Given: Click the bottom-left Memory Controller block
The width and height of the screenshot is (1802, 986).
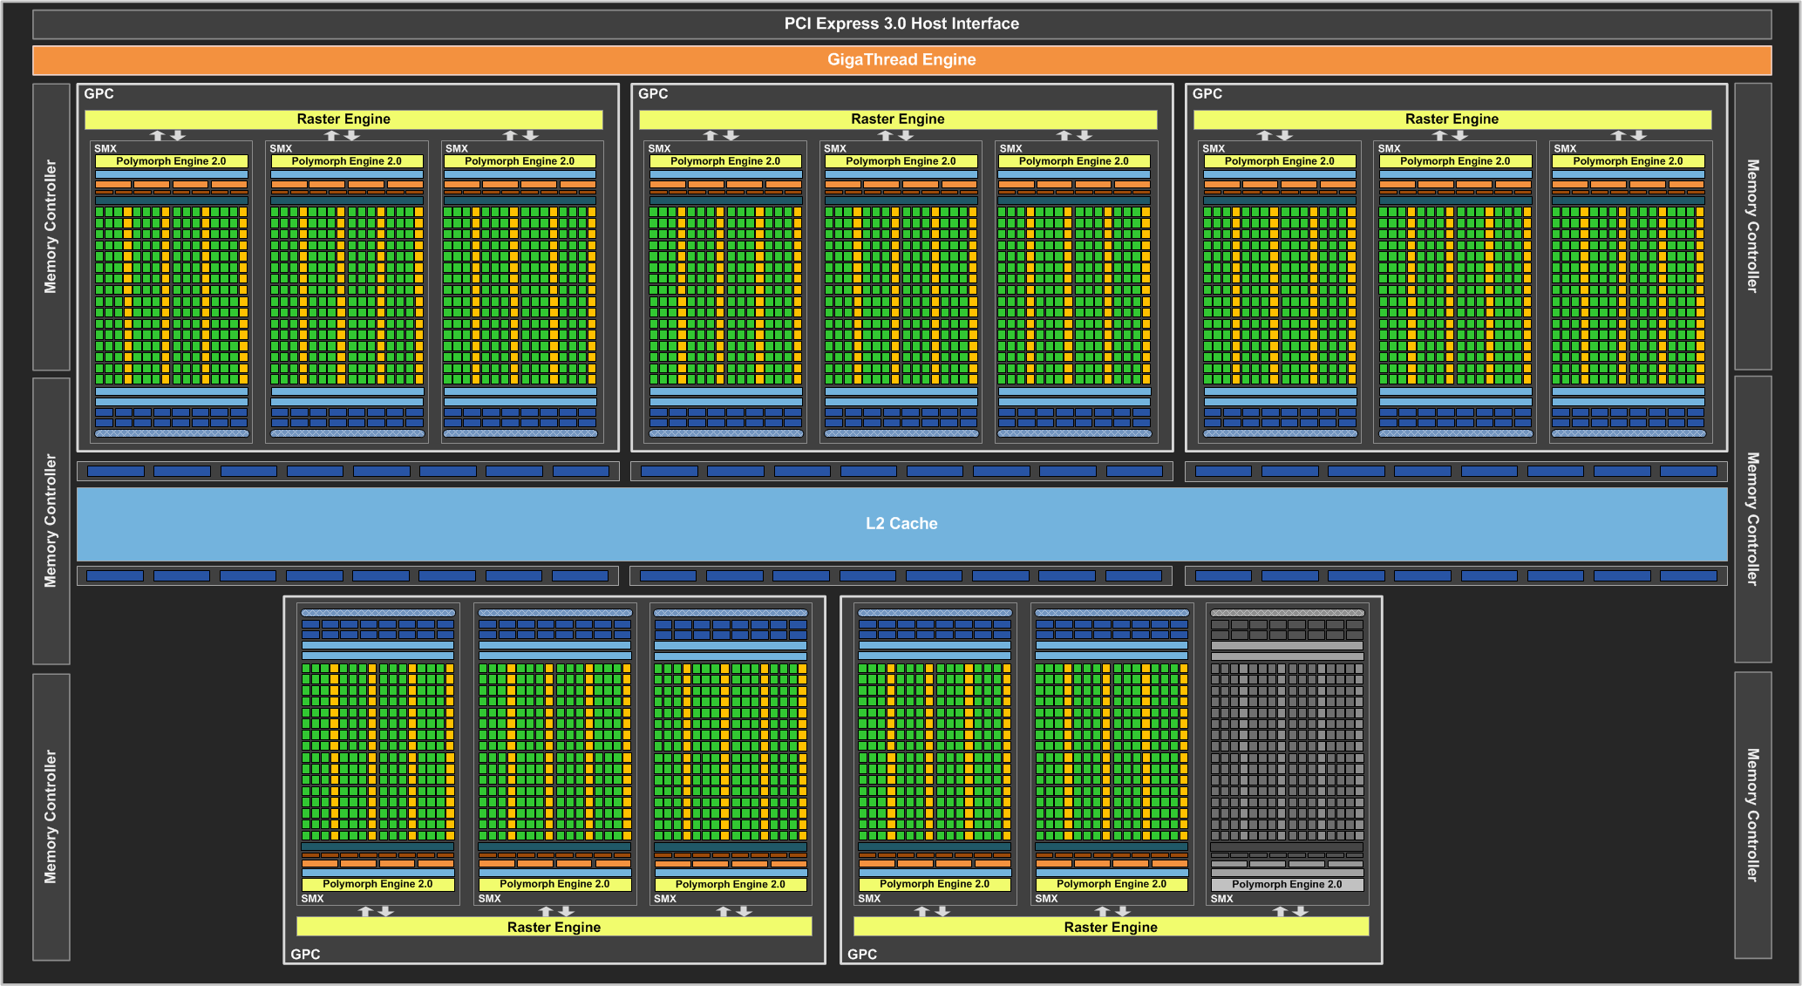Looking at the screenshot, I should (51, 817).
